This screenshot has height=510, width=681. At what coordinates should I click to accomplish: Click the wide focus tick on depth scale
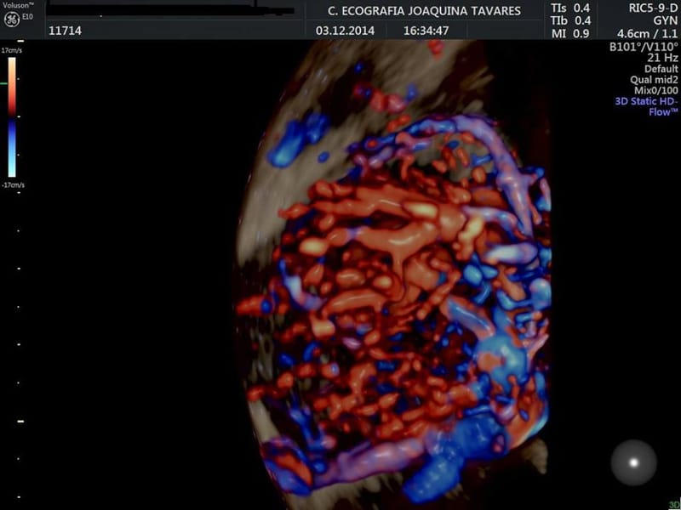coord(21,421)
